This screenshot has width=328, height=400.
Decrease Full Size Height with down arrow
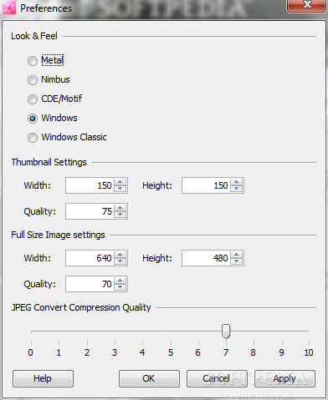(x=237, y=261)
